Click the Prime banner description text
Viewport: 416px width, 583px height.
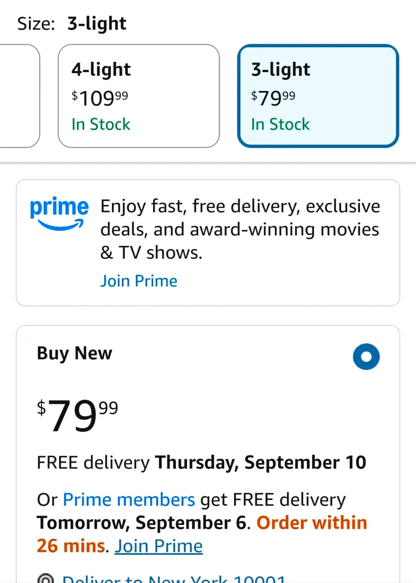click(x=240, y=229)
